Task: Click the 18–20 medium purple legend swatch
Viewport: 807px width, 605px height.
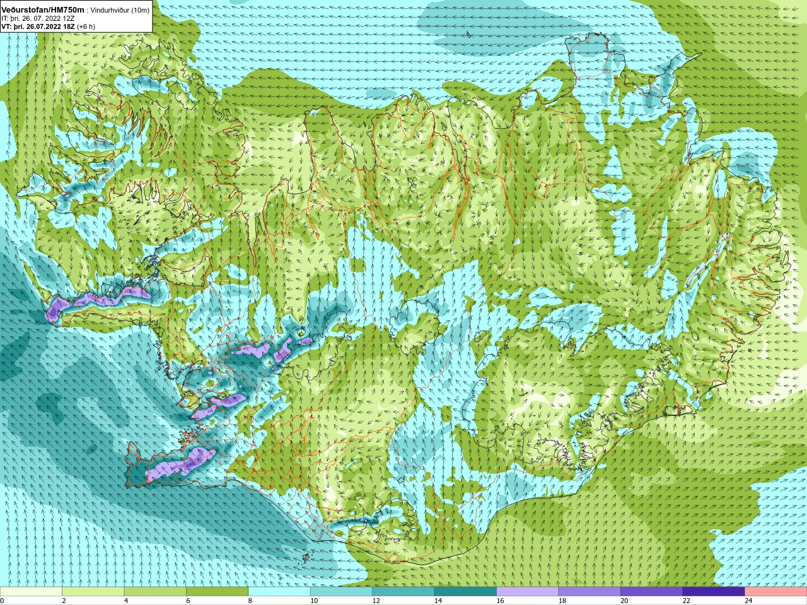Action: tap(589, 592)
